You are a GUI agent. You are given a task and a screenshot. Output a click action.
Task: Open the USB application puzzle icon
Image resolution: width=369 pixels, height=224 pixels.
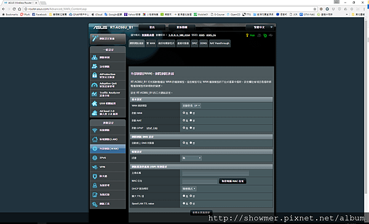tap(94, 103)
